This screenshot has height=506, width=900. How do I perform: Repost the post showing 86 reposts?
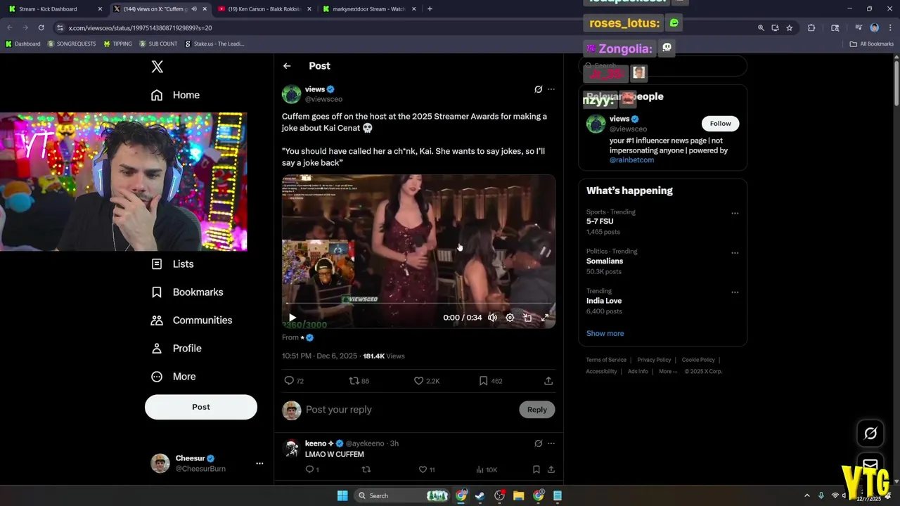click(x=359, y=381)
